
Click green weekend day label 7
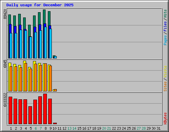[41, 128]
